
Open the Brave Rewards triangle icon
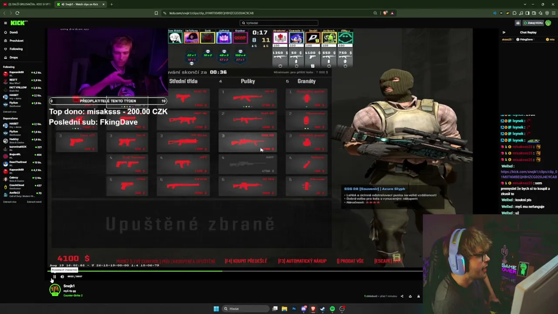coord(392,13)
